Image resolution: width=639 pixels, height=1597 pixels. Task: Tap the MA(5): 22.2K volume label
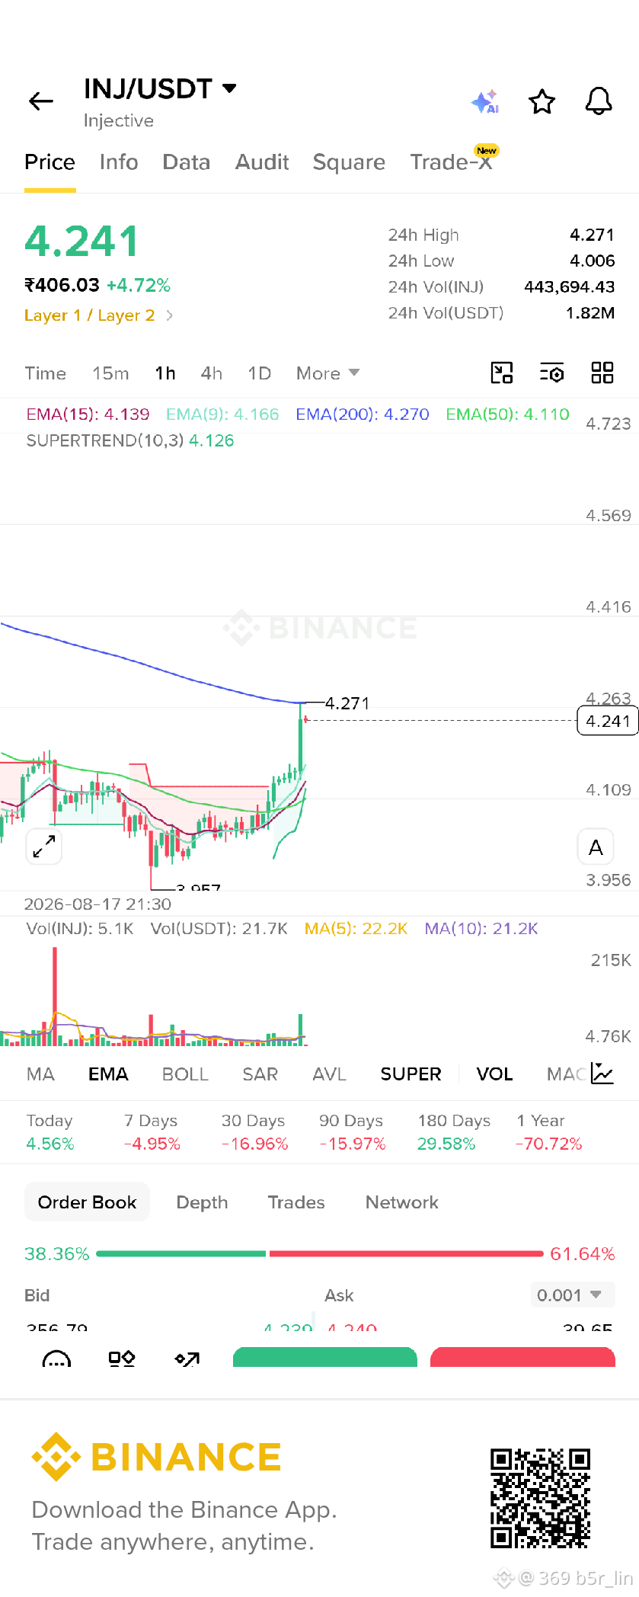(x=356, y=929)
